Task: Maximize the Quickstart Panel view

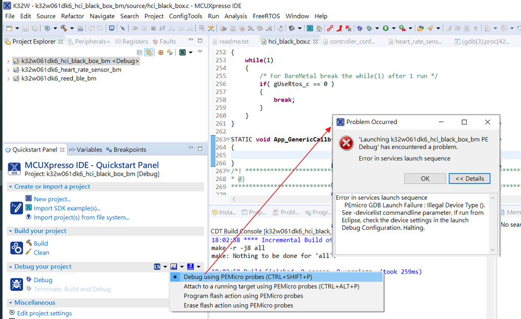Action: [x=200, y=149]
